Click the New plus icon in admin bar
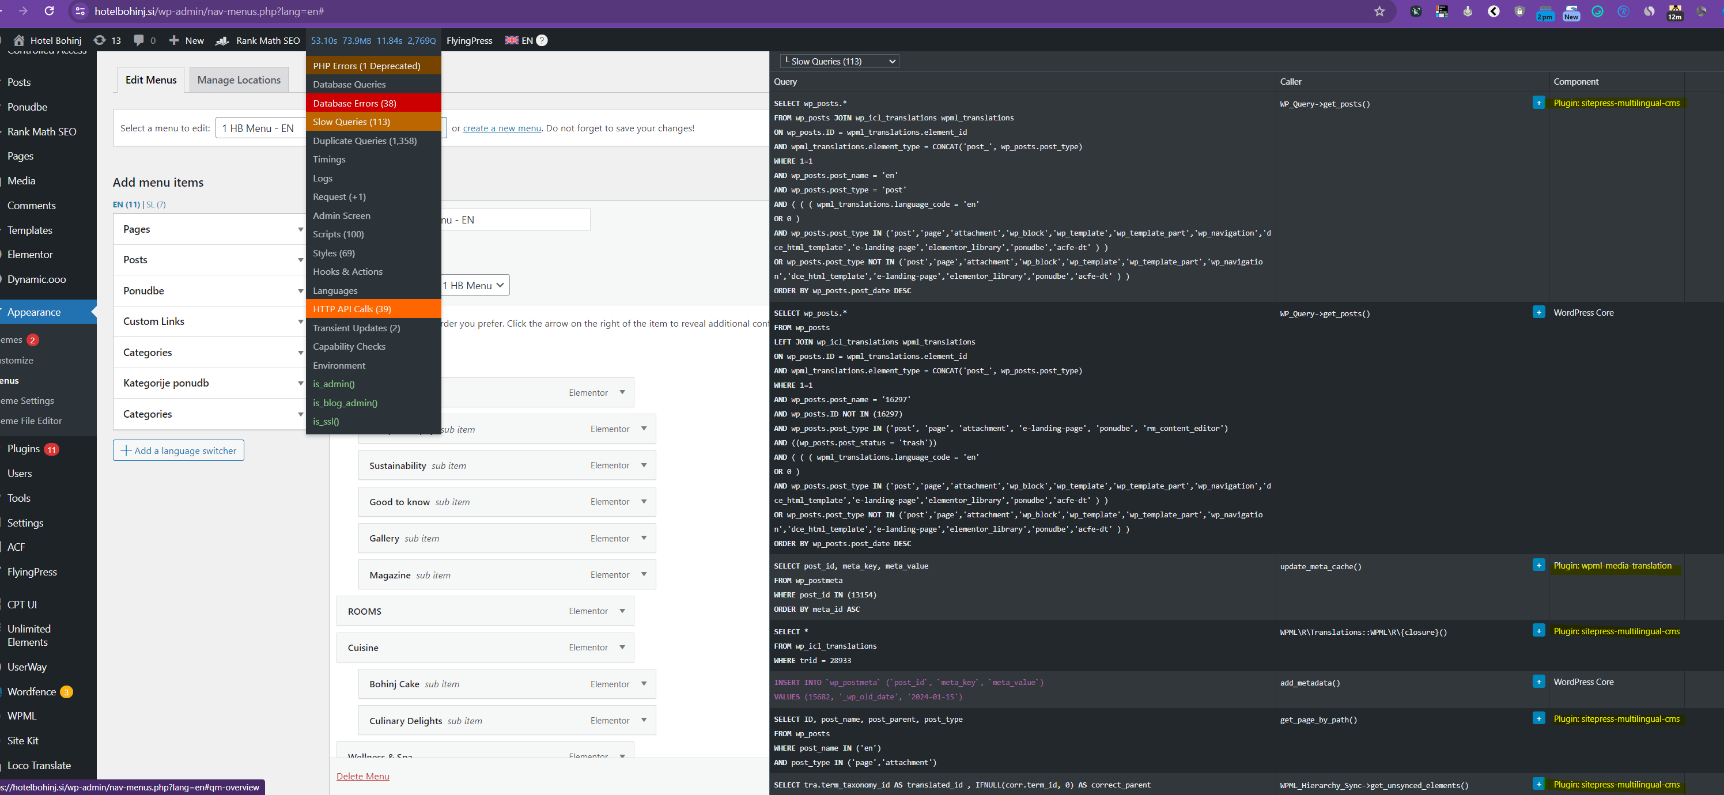 174,40
